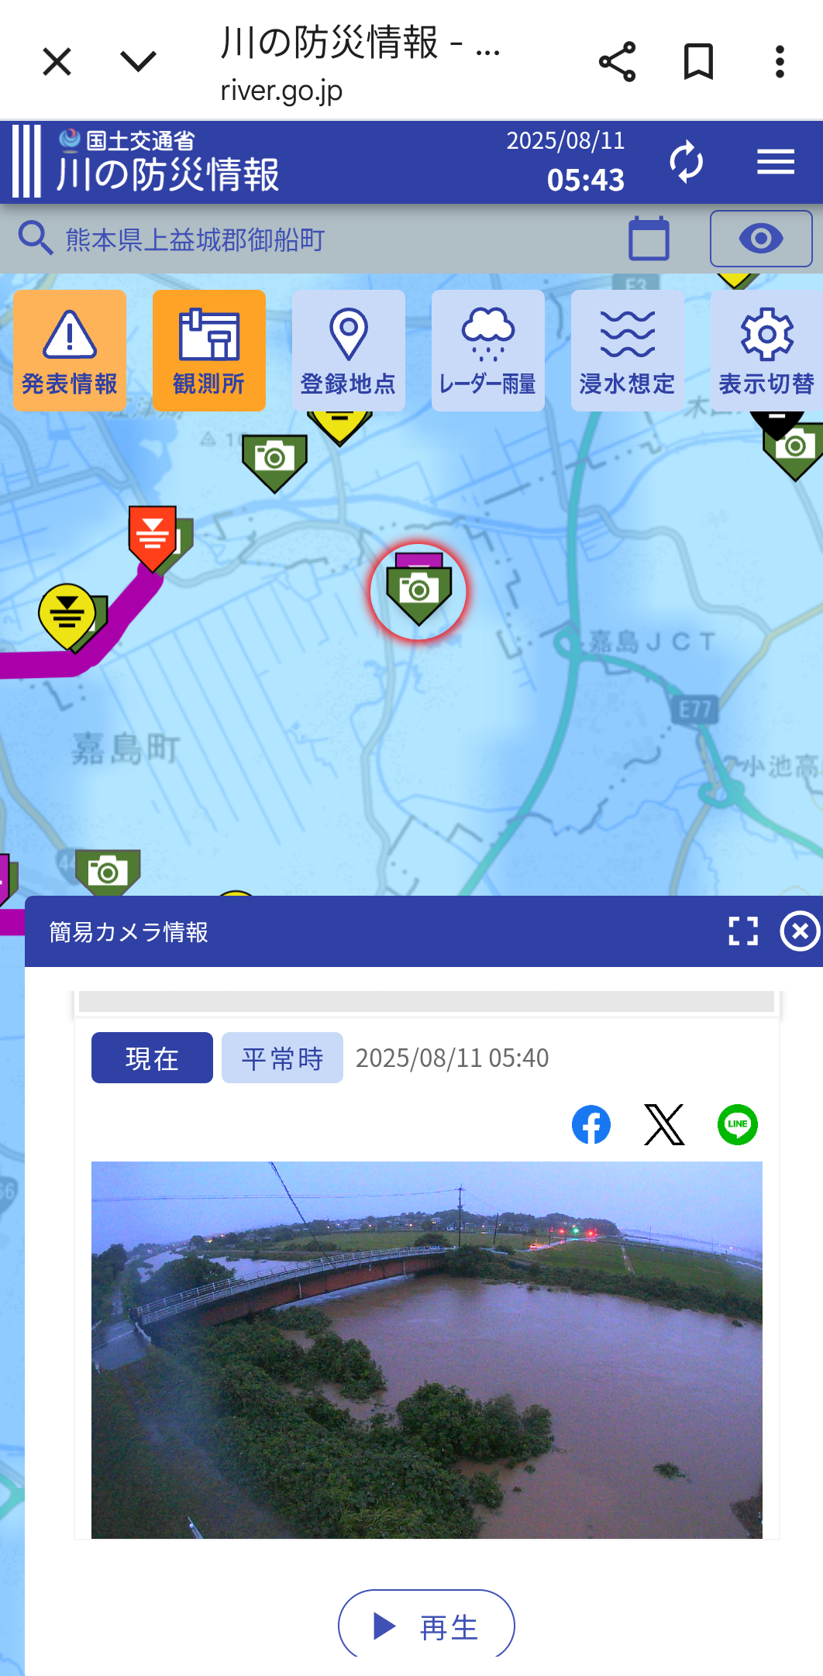Toggle the 発表情報 layer button

click(70, 350)
